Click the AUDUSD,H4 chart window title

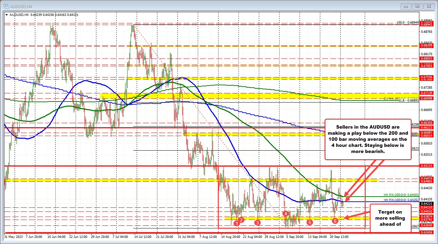click(20, 6)
